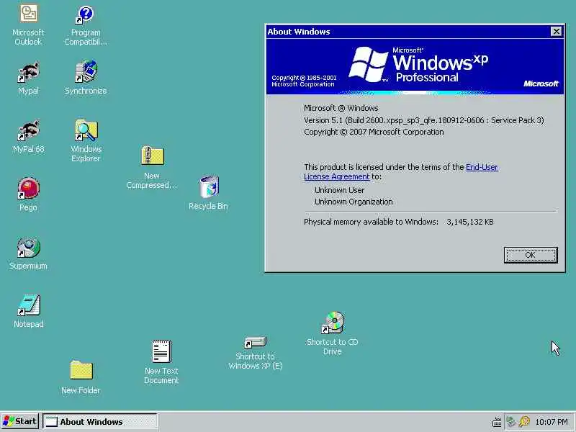This screenshot has height=432, width=576.
Task: Click the About Windows taskbar button
Action: point(100,422)
